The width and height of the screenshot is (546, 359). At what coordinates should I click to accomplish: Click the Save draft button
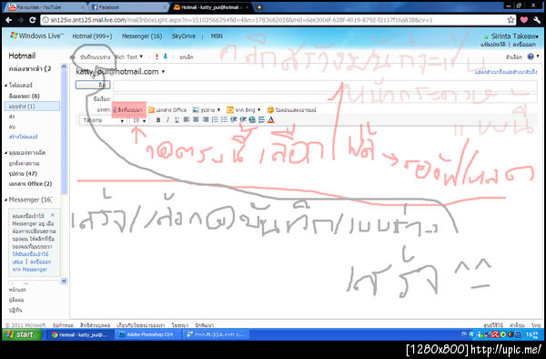tap(95, 57)
